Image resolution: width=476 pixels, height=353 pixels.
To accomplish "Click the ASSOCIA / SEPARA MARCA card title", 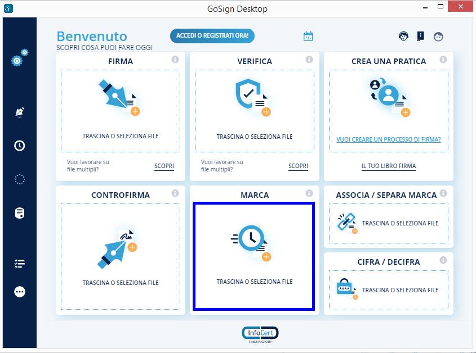I will (386, 195).
